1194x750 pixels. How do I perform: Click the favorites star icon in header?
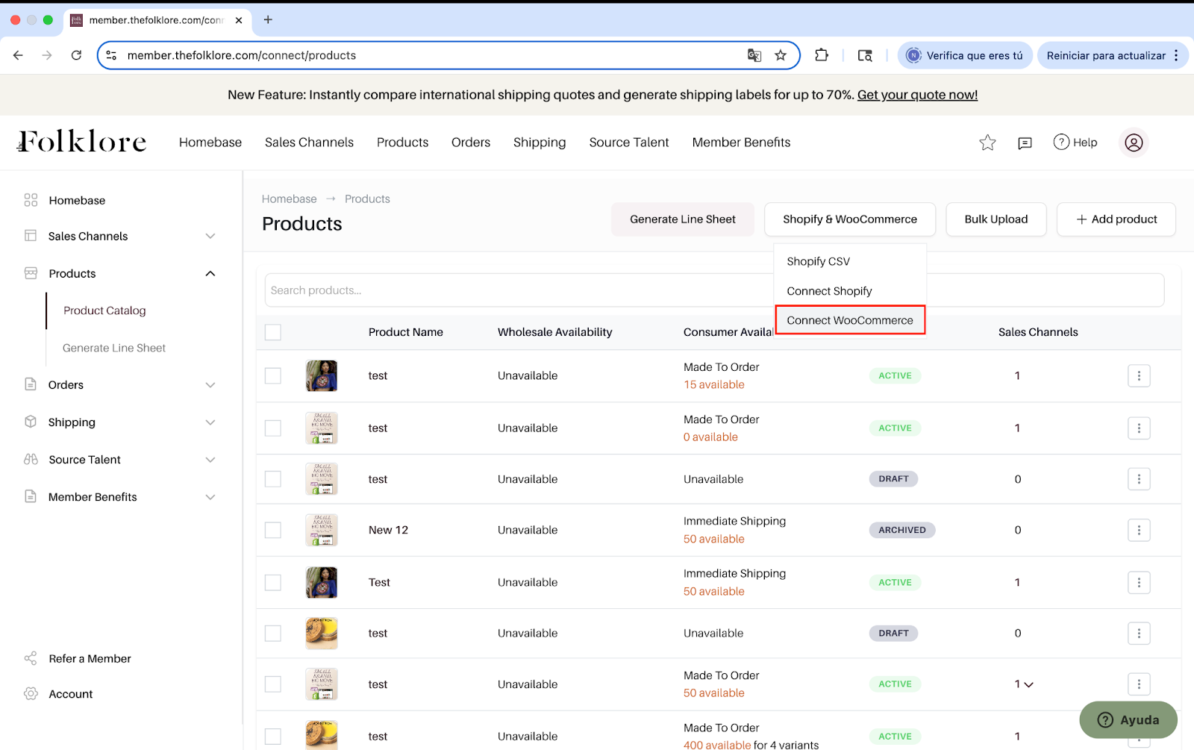(x=987, y=143)
